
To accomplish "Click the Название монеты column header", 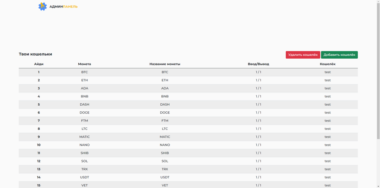I will coord(165,64).
